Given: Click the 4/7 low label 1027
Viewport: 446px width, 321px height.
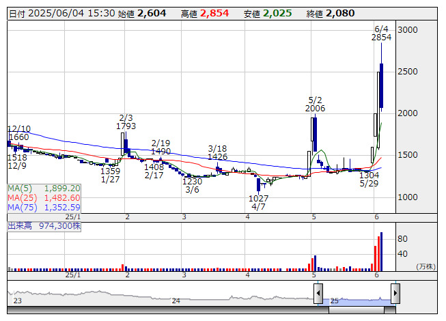Looking at the screenshot, I should click(x=258, y=198).
